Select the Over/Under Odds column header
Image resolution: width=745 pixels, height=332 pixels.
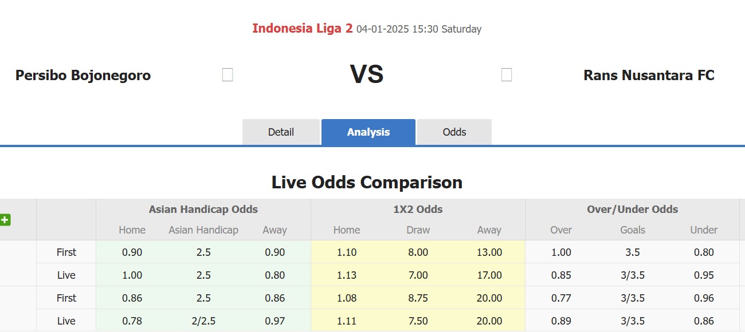click(x=632, y=210)
